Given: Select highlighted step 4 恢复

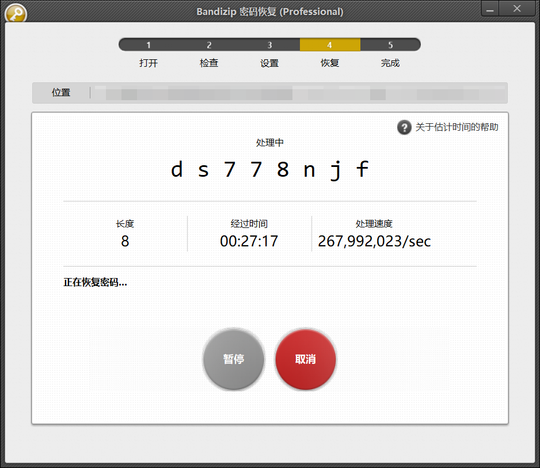Looking at the screenshot, I should [330, 45].
